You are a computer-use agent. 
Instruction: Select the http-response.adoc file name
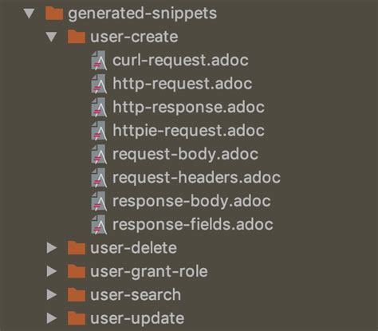click(x=188, y=108)
